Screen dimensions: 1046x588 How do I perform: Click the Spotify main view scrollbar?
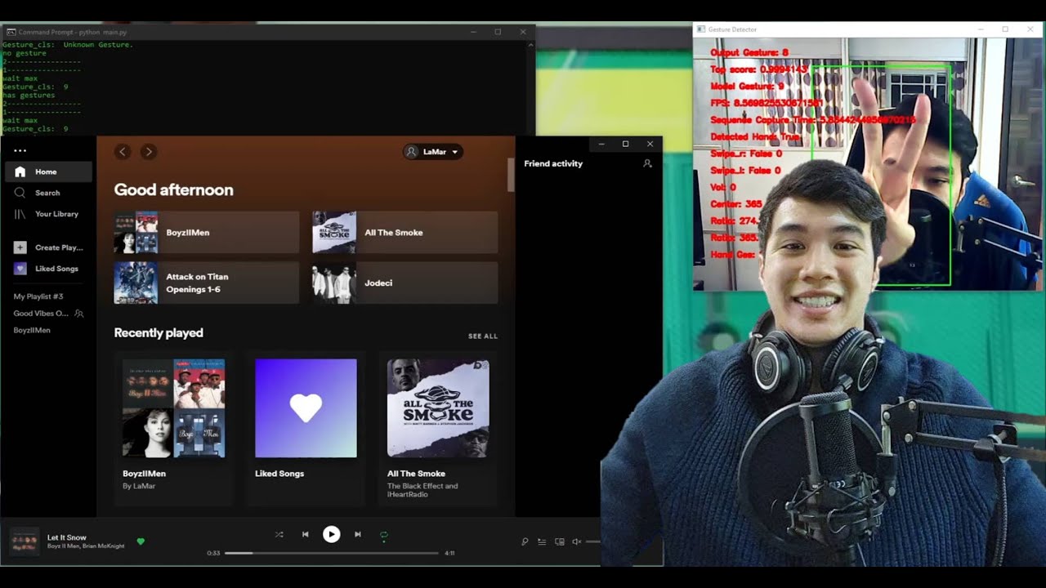pos(511,175)
